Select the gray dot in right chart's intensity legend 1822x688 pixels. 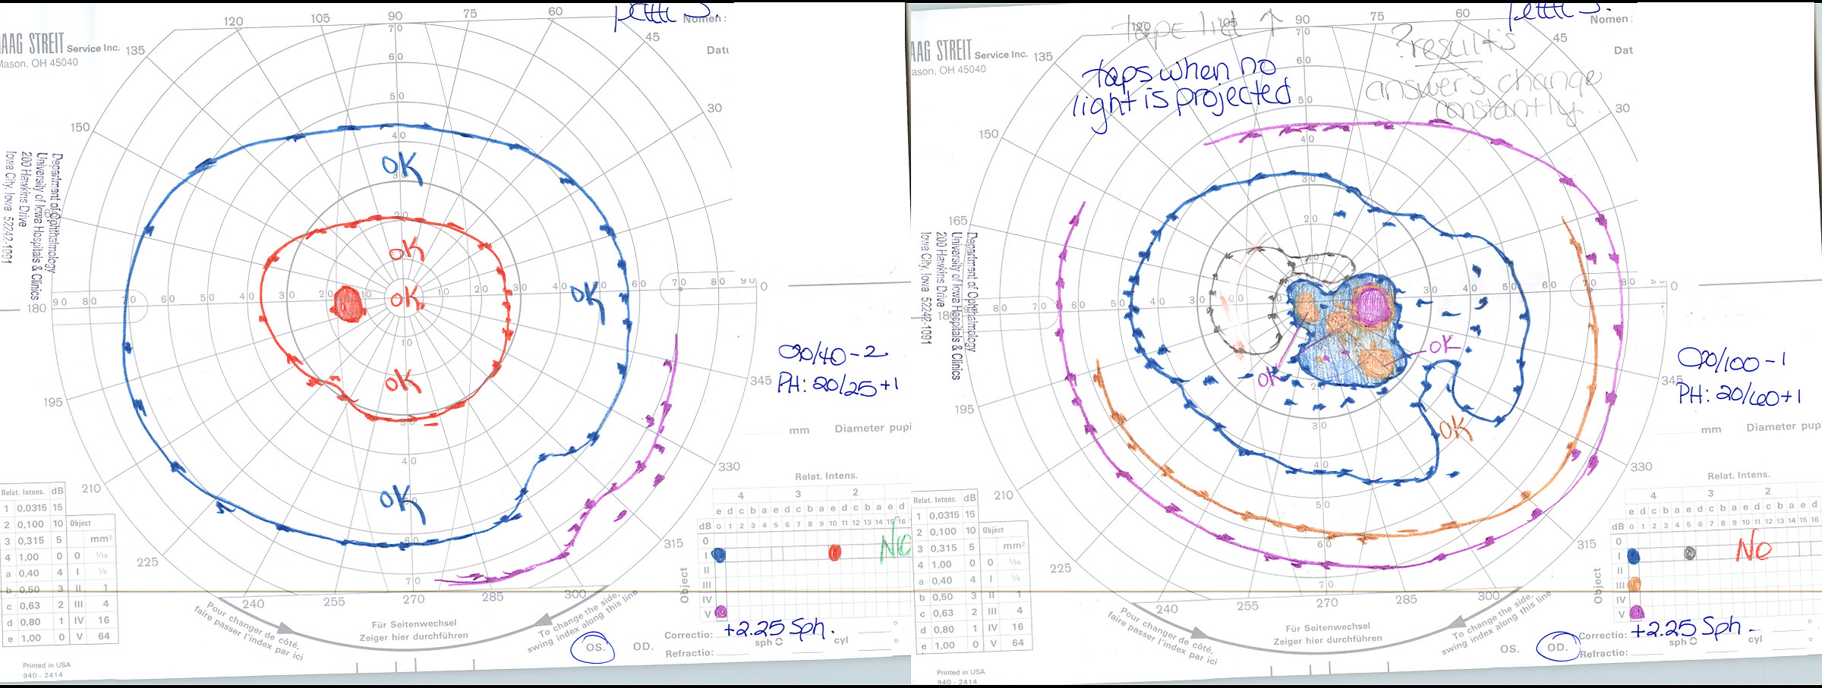click(x=1690, y=553)
